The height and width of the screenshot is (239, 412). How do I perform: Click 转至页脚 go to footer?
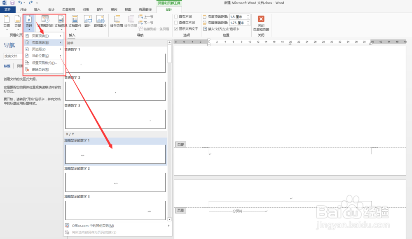[x=131, y=21]
